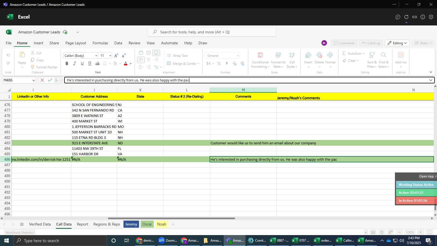Click the Comments button
The image size is (437, 246).
click(x=344, y=43)
